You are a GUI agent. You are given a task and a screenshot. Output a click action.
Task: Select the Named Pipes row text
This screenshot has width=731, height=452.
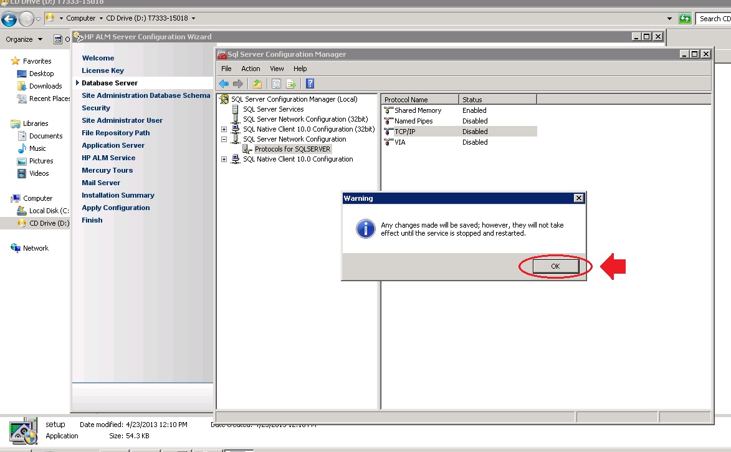point(414,122)
